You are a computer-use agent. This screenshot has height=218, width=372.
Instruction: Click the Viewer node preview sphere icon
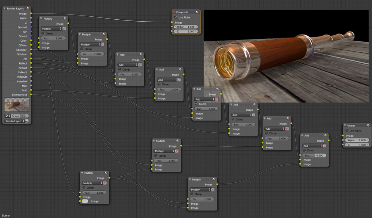tap(368, 125)
